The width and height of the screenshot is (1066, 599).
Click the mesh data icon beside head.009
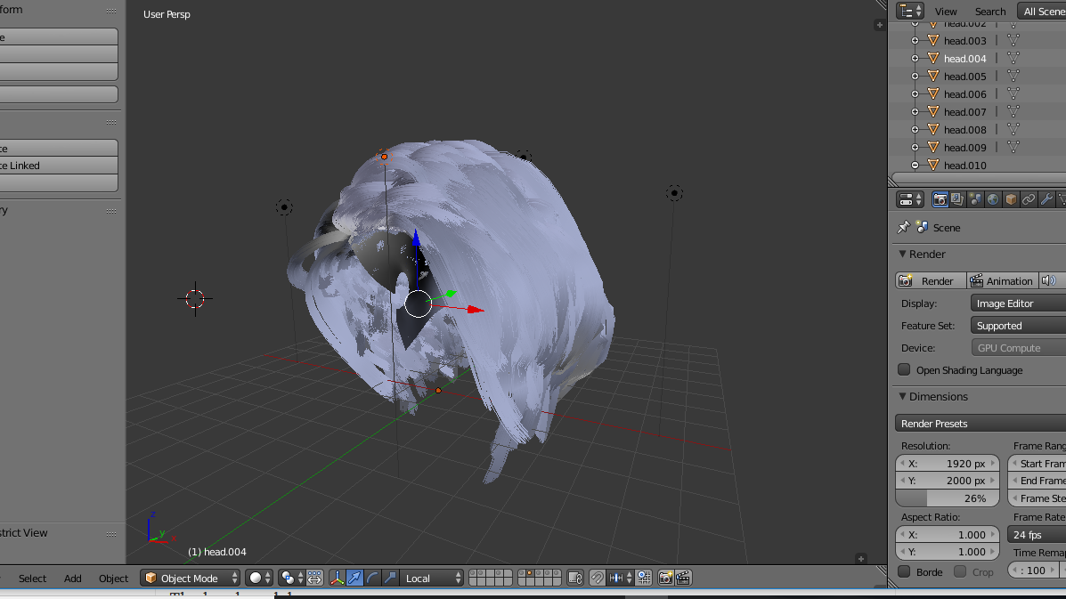pos(1013,147)
